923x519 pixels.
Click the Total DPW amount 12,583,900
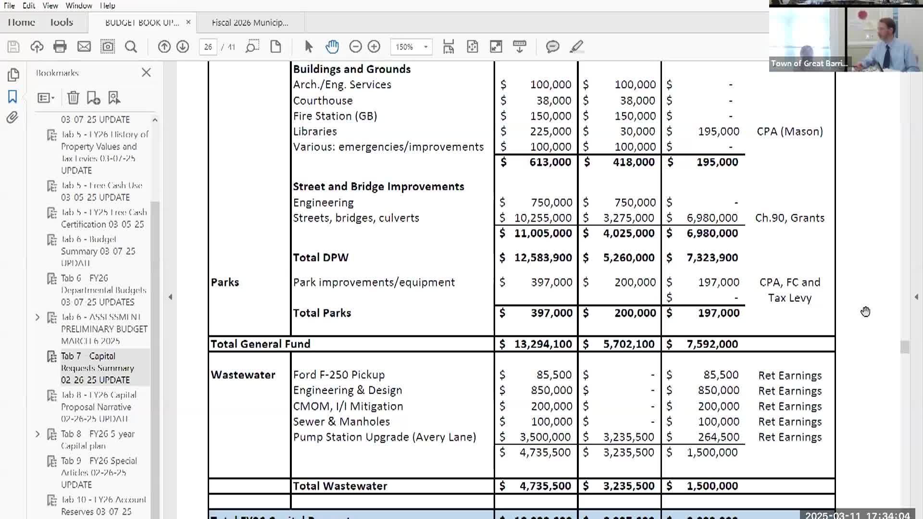tap(543, 258)
